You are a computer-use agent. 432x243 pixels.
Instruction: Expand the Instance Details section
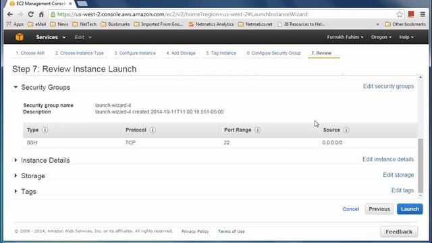(16, 160)
